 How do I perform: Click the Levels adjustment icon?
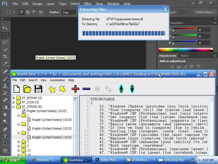[x=179, y=67]
